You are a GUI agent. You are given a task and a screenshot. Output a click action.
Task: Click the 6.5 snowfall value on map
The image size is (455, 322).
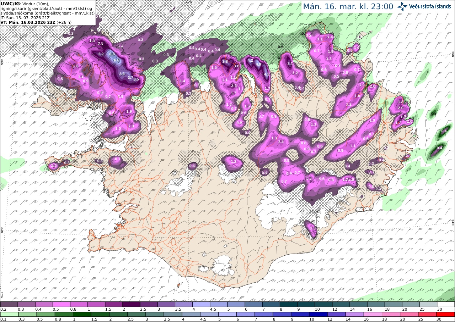coord(112,54)
